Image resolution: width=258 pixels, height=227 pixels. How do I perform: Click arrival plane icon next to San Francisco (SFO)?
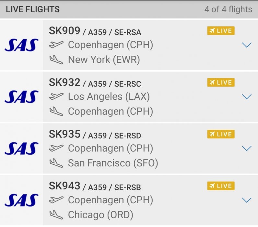point(56,163)
